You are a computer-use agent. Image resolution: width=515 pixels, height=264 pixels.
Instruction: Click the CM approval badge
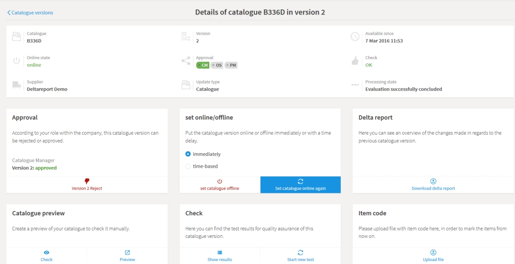tap(203, 65)
